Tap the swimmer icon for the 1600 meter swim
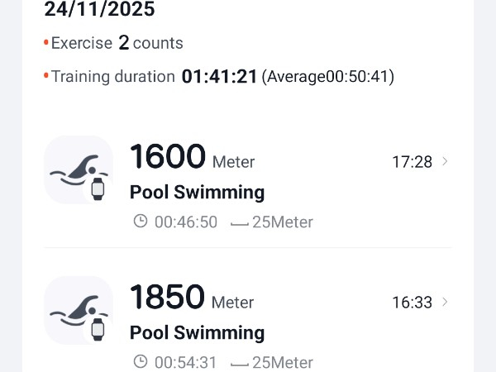496x372 pixels. click(x=79, y=169)
